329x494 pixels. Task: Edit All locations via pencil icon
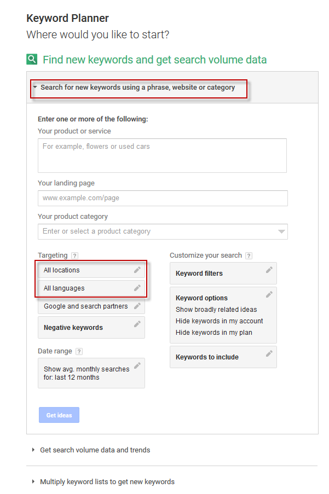(137, 270)
